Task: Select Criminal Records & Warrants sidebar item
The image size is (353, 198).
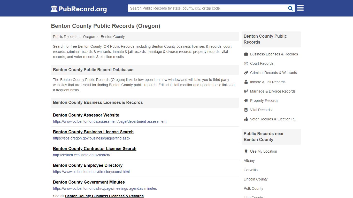Action: click(273, 73)
